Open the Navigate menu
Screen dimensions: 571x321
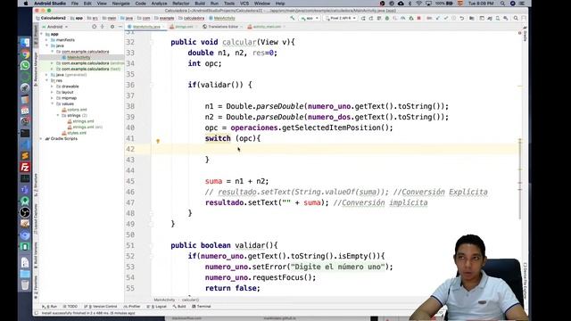pos(121,4)
